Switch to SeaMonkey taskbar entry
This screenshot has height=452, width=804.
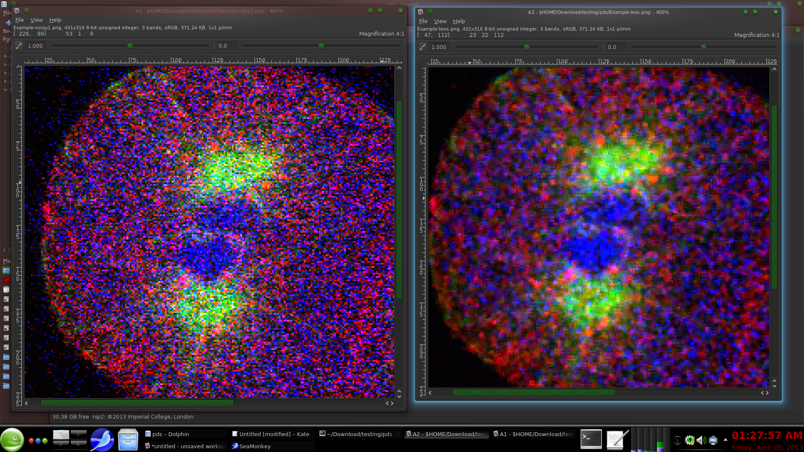pos(272,446)
